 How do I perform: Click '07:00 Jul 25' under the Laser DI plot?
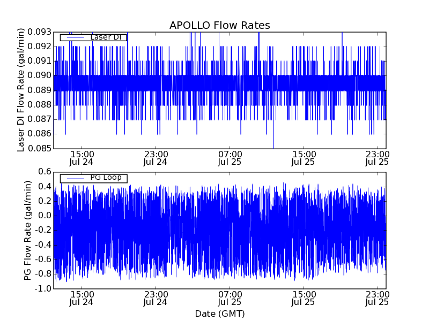[230, 158]
